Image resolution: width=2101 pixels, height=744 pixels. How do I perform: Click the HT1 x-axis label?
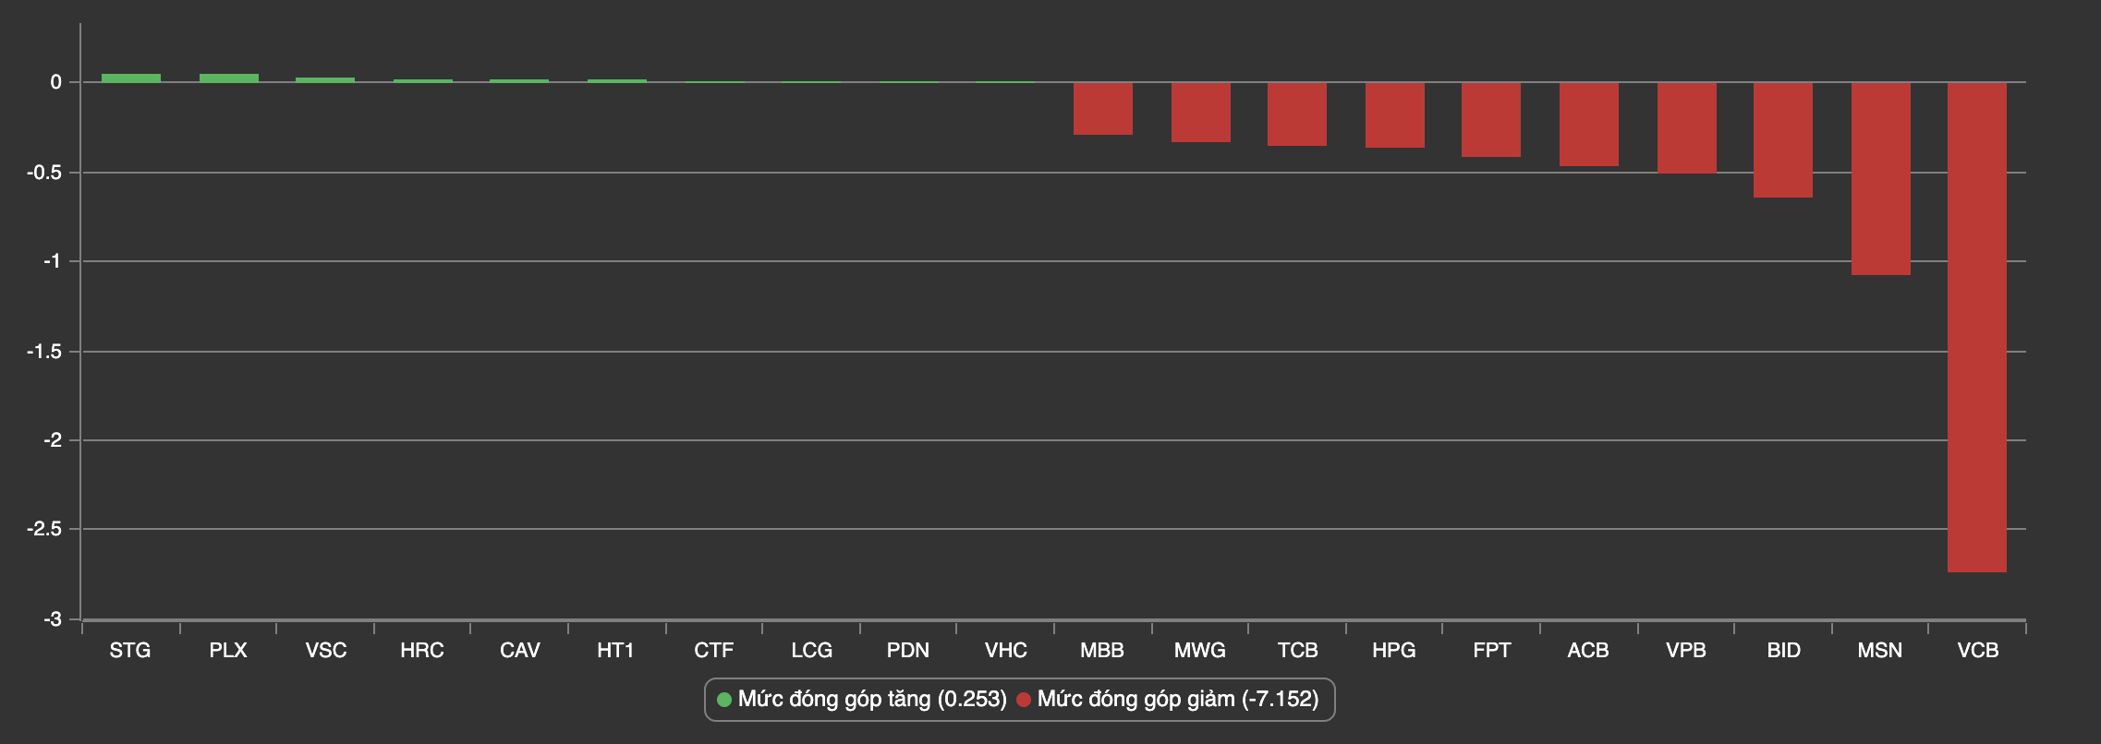(615, 651)
